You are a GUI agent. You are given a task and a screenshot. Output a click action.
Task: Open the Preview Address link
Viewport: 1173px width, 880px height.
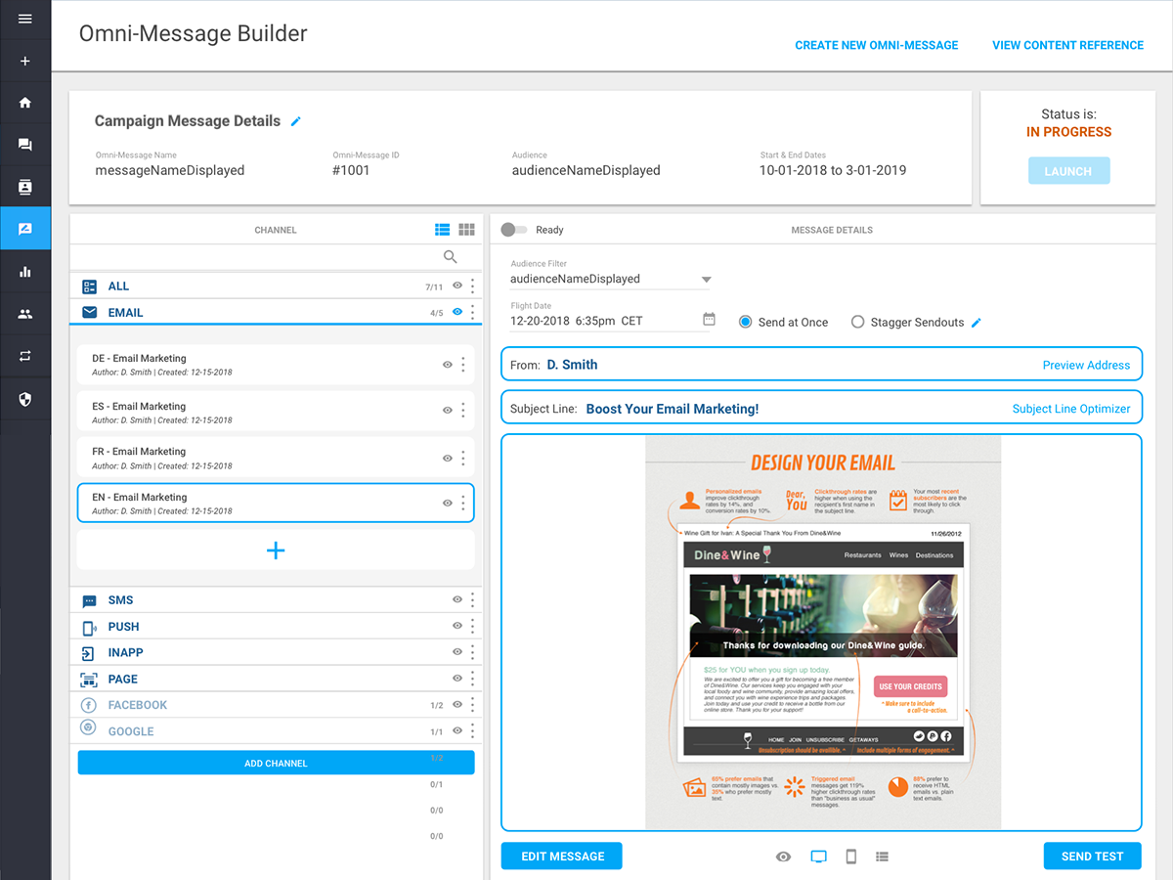point(1086,365)
